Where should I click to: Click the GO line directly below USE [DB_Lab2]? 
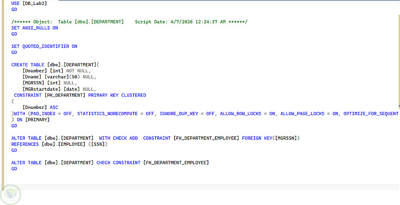[14, 10]
